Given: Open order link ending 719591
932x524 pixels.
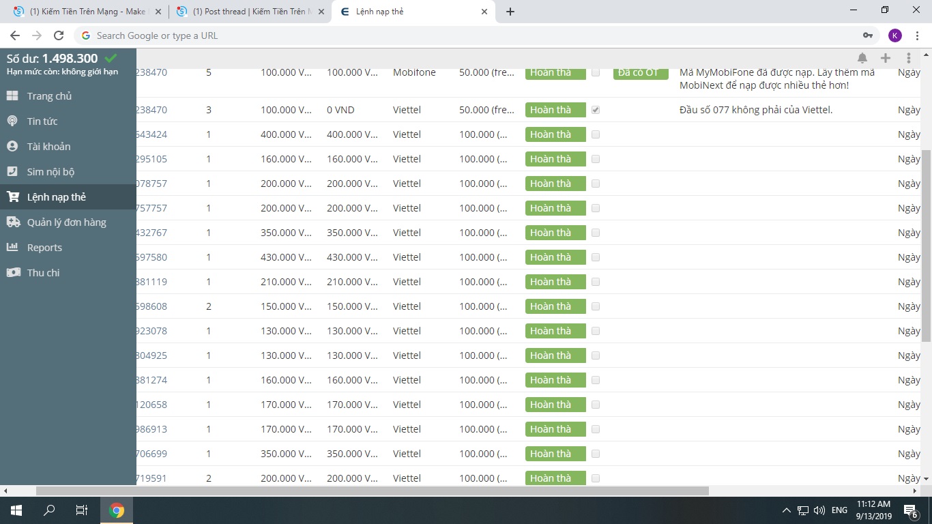Looking at the screenshot, I should coord(151,478).
